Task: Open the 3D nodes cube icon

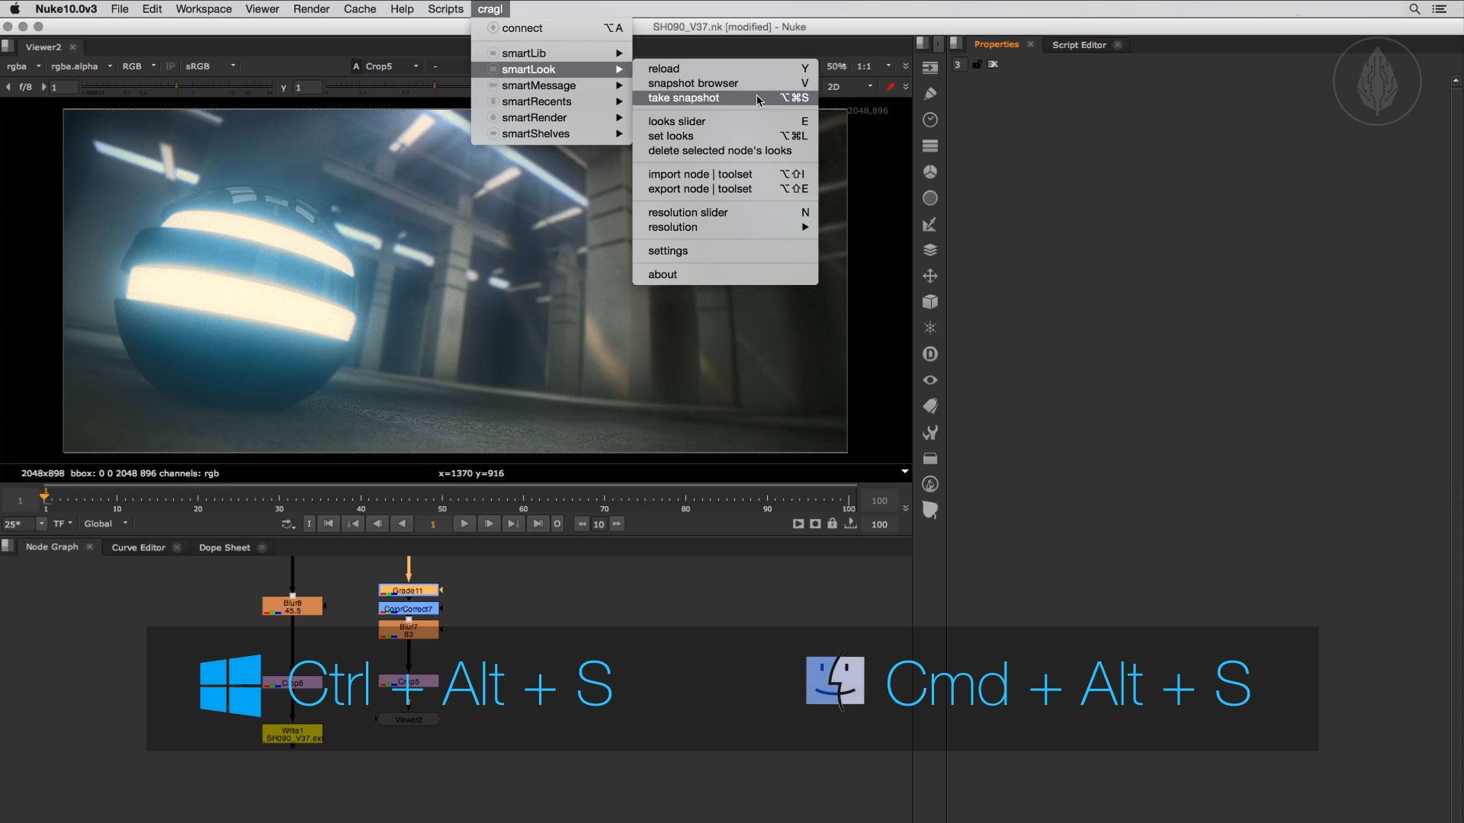Action: tap(930, 302)
